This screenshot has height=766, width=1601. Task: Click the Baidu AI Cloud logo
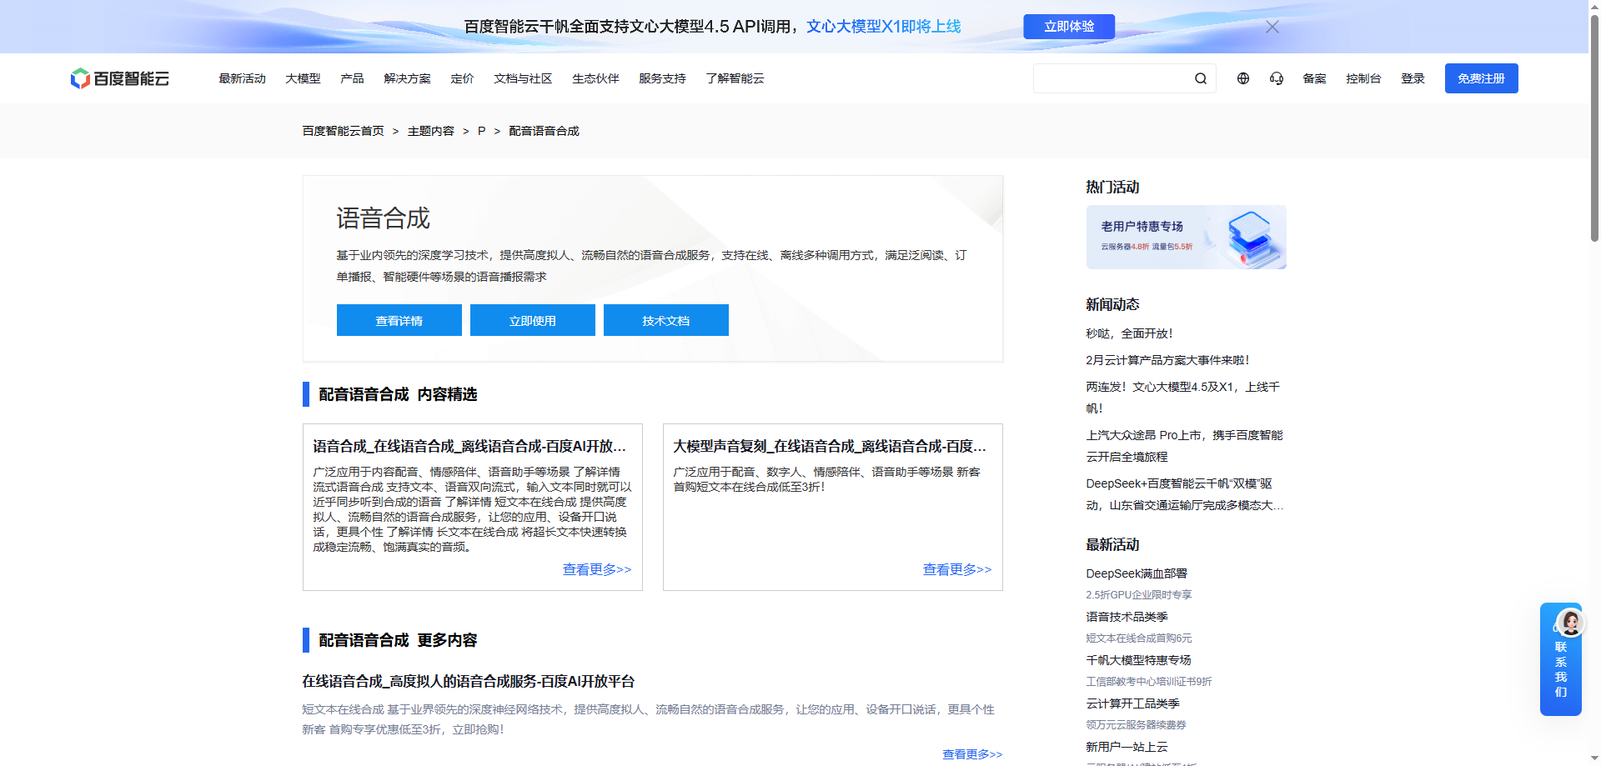point(120,78)
